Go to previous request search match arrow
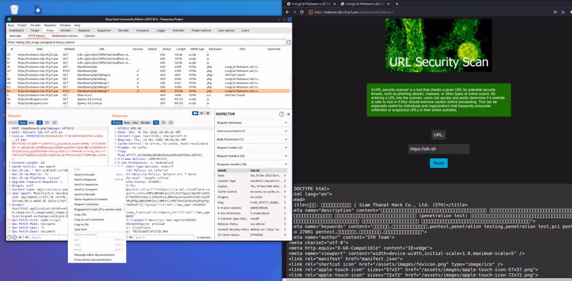The width and height of the screenshot is (572, 281). 21,237
